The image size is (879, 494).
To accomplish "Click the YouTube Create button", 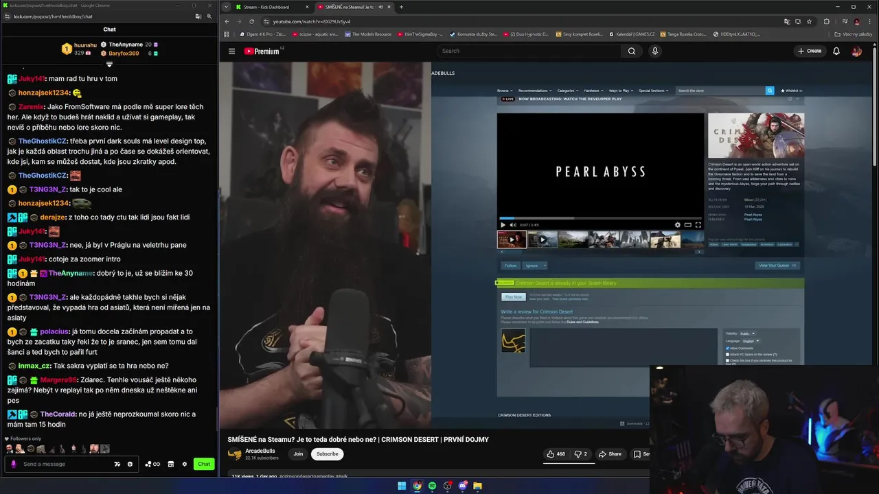I will (810, 51).
